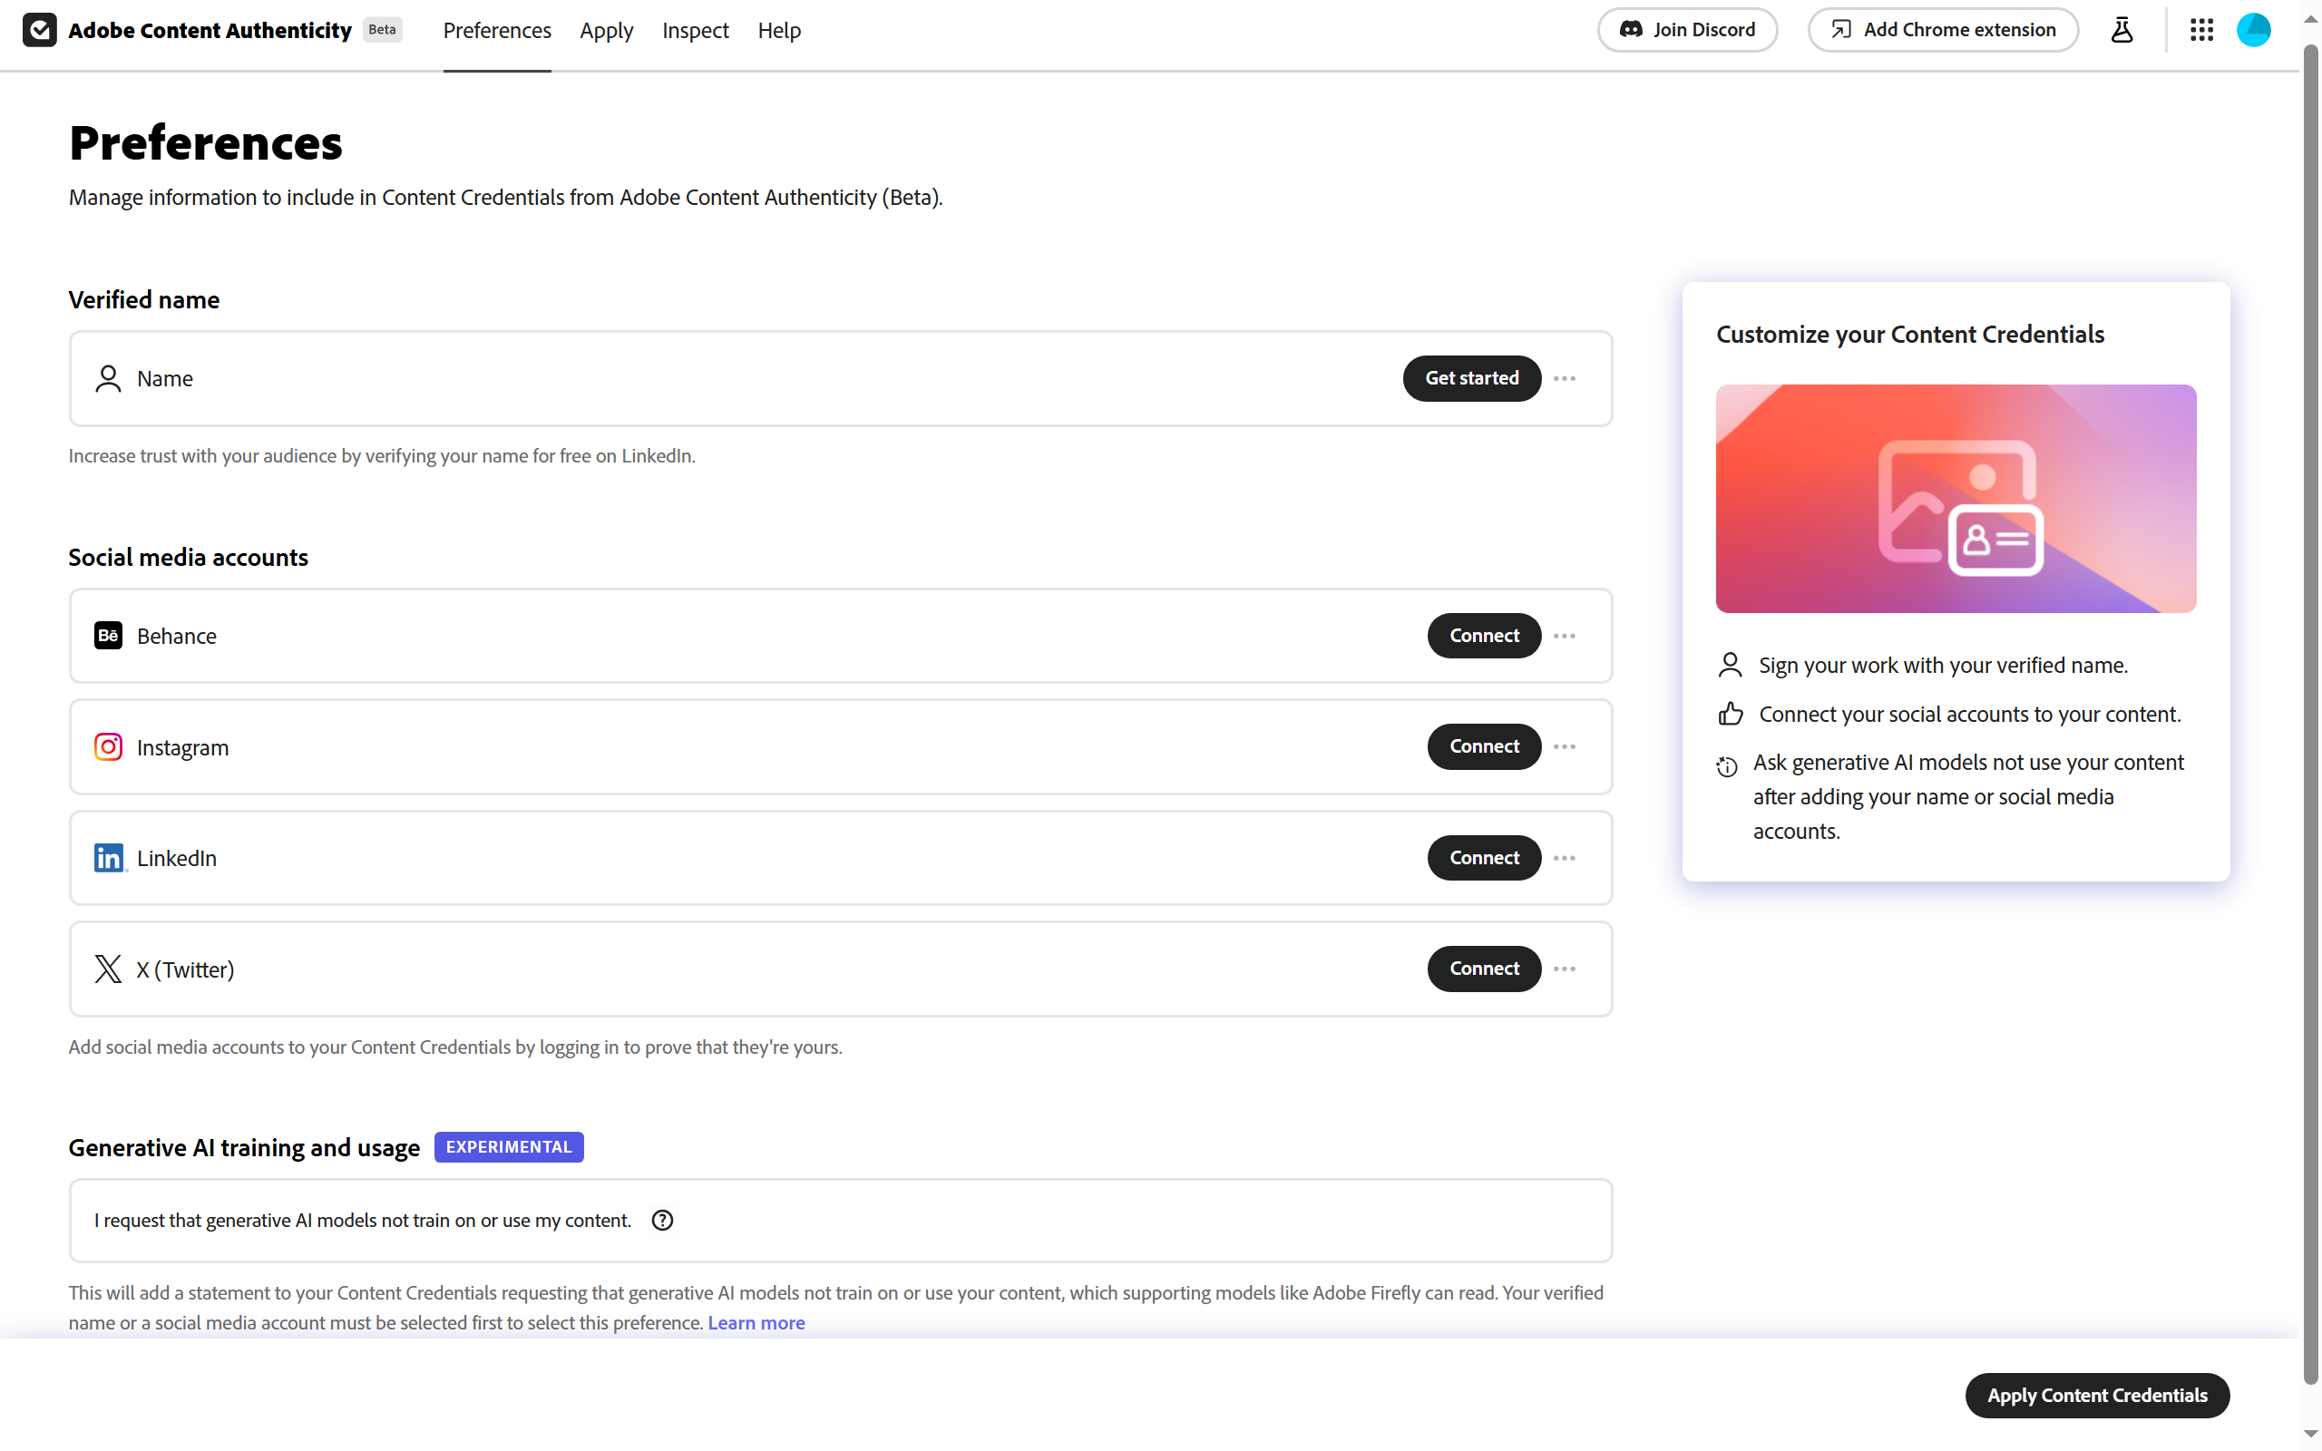The height and width of the screenshot is (1451, 2322).
Task: Click the Adobe Content Authenticity logo icon
Action: point(39,30)
